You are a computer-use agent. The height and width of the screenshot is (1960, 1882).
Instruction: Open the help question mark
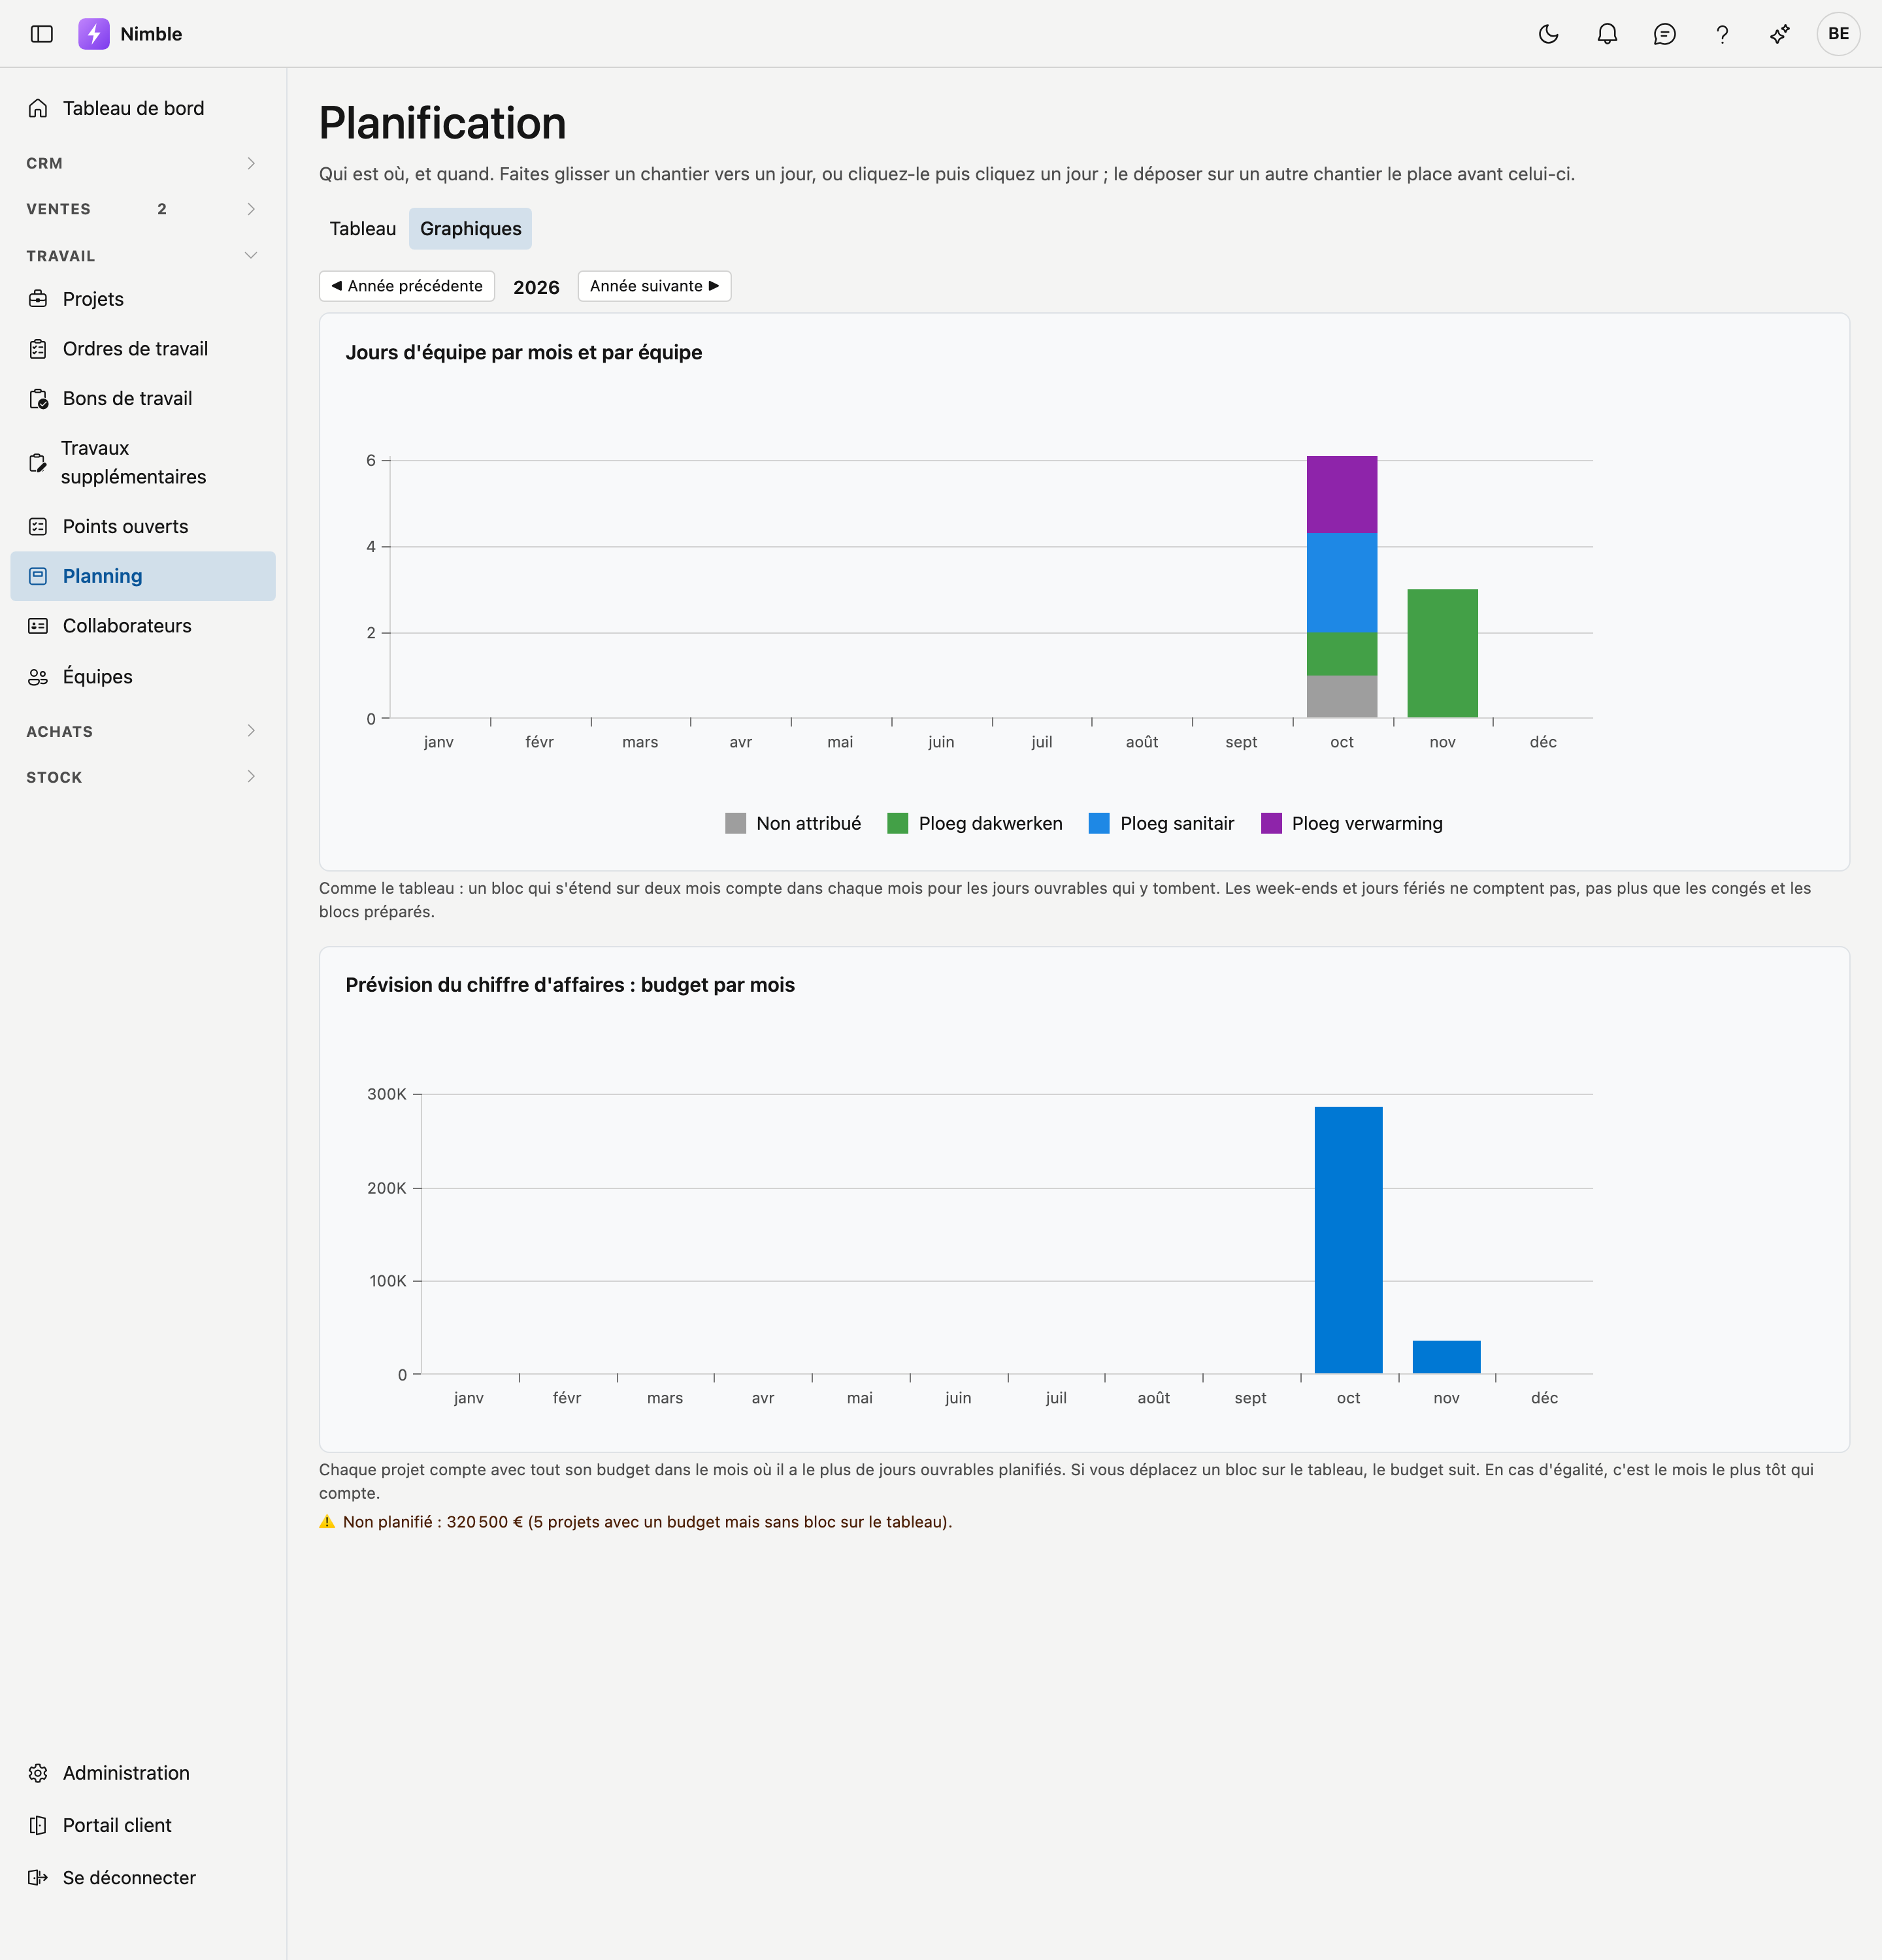coord(1722,34)
